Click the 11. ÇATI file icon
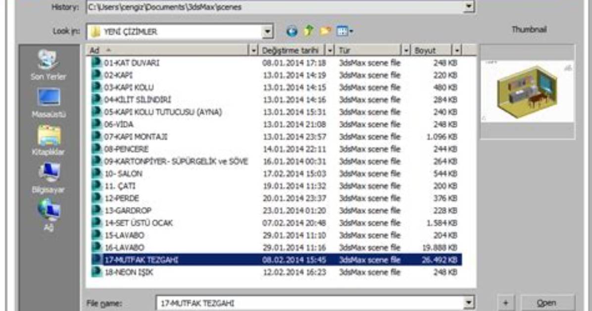 click(x=97, y=186)
